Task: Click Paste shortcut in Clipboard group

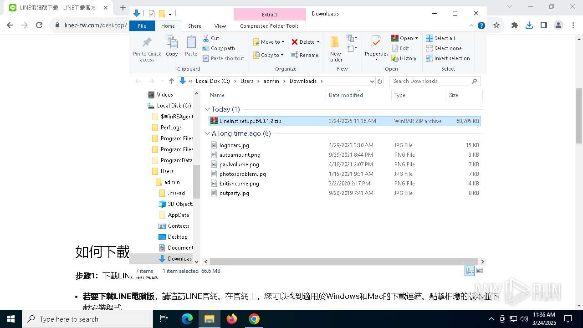Action: (x=224, y=58)
